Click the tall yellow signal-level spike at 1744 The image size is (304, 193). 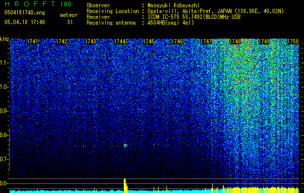126,186
